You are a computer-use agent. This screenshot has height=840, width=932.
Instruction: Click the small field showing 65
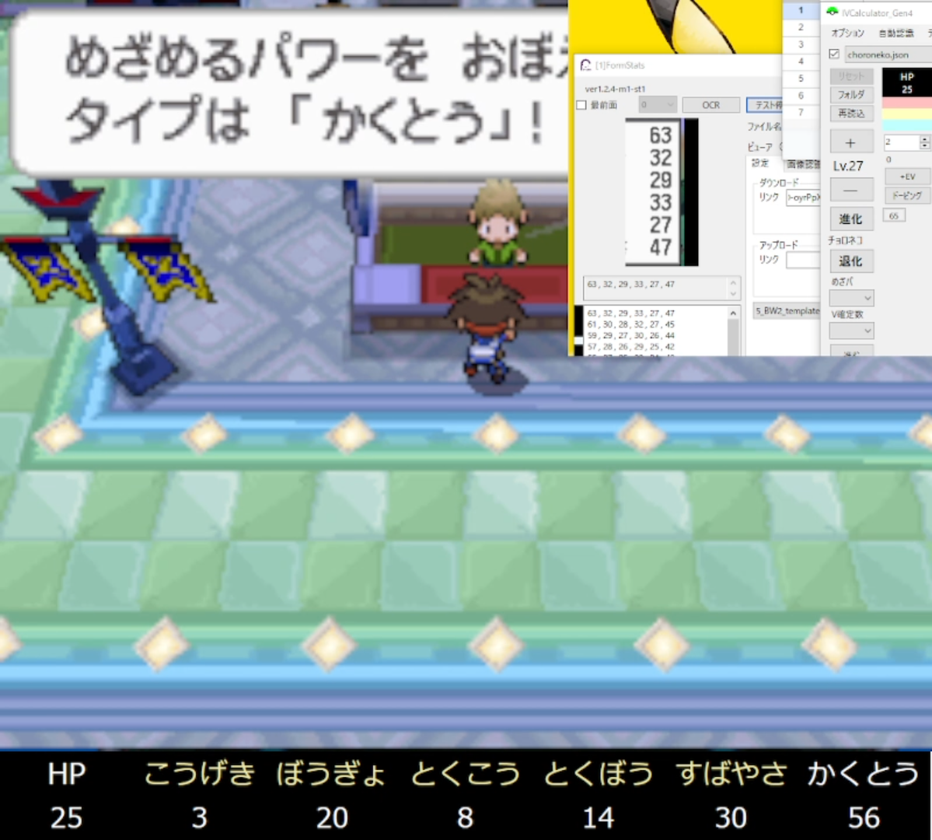tap(894, 216)
